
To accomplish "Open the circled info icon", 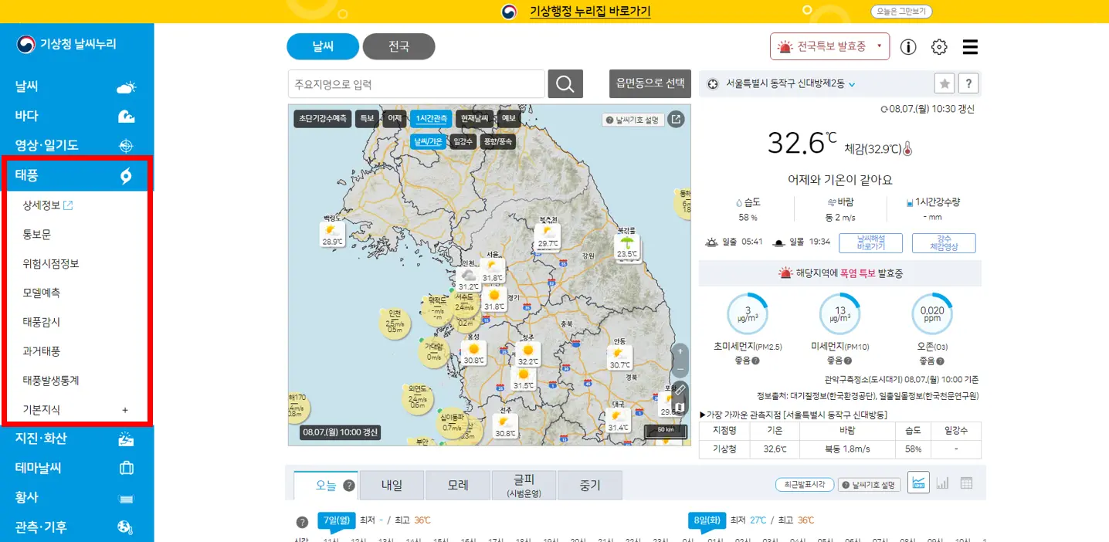I will pos(907,46).
